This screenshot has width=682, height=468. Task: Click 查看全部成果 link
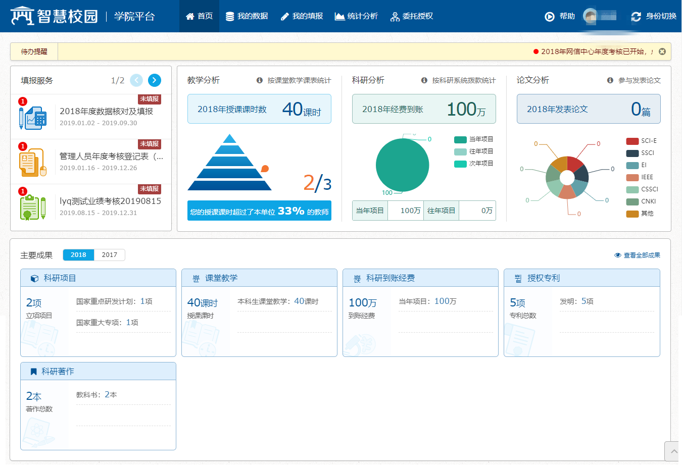[638, 255]
